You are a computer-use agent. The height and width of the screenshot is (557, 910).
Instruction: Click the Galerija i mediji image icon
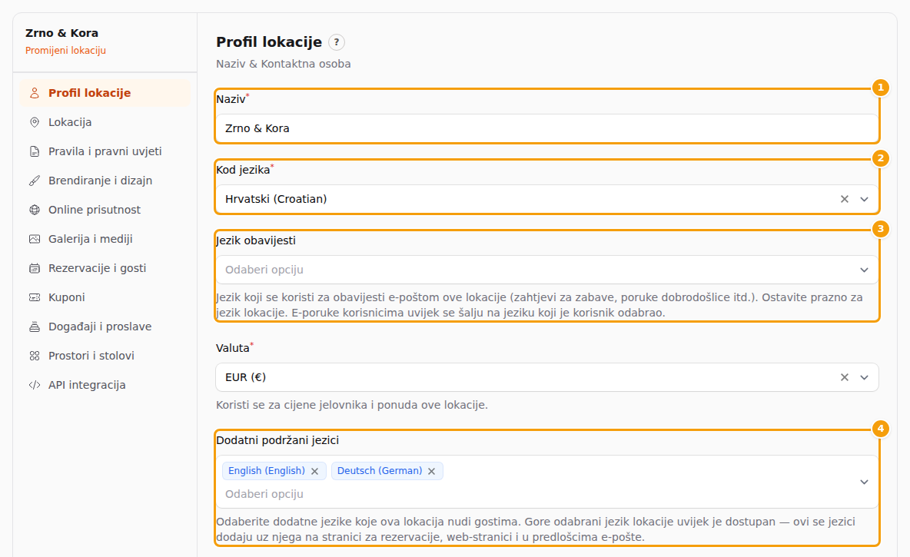35,239
